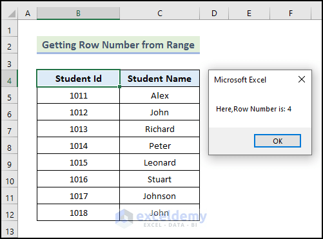
Task: Click the cell containing 1012
Action: click(x=78, y=112)
